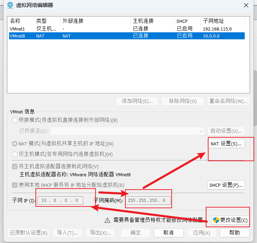
Task: Click 还原默认设置(R) button
Action: [x=28, y=233]
